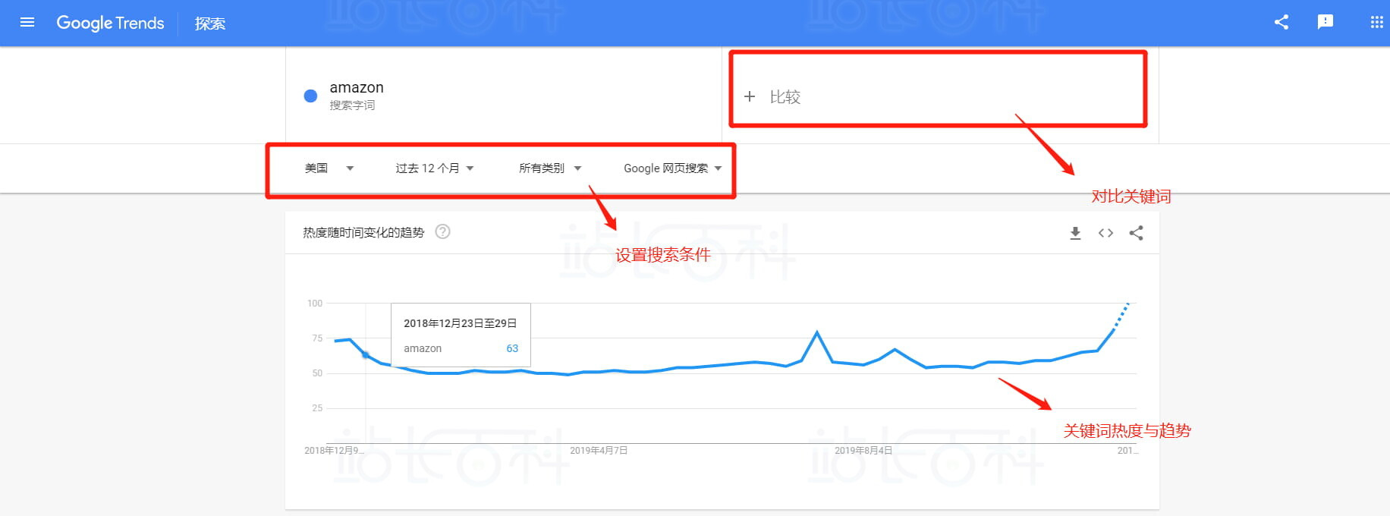1390x516 pixels.
Task: Open the 探索 explore page
Action: [x=210, y=24]
